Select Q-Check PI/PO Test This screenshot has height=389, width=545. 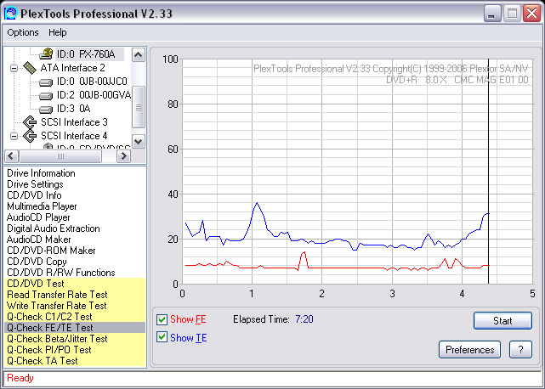tap(75, 350)
